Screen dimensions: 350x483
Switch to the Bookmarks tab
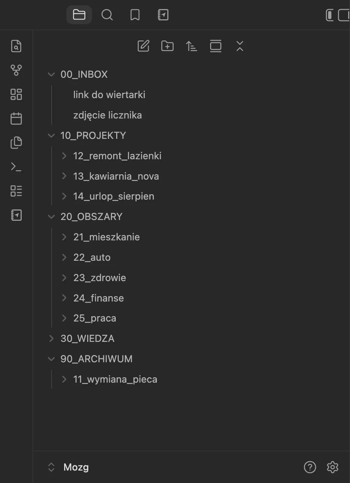click(x=135, y=15)
